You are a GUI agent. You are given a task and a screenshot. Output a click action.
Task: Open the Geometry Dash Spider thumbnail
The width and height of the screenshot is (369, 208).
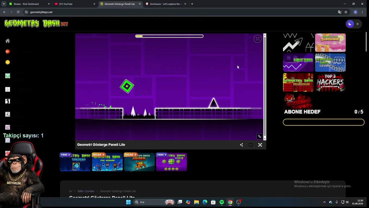139,162
